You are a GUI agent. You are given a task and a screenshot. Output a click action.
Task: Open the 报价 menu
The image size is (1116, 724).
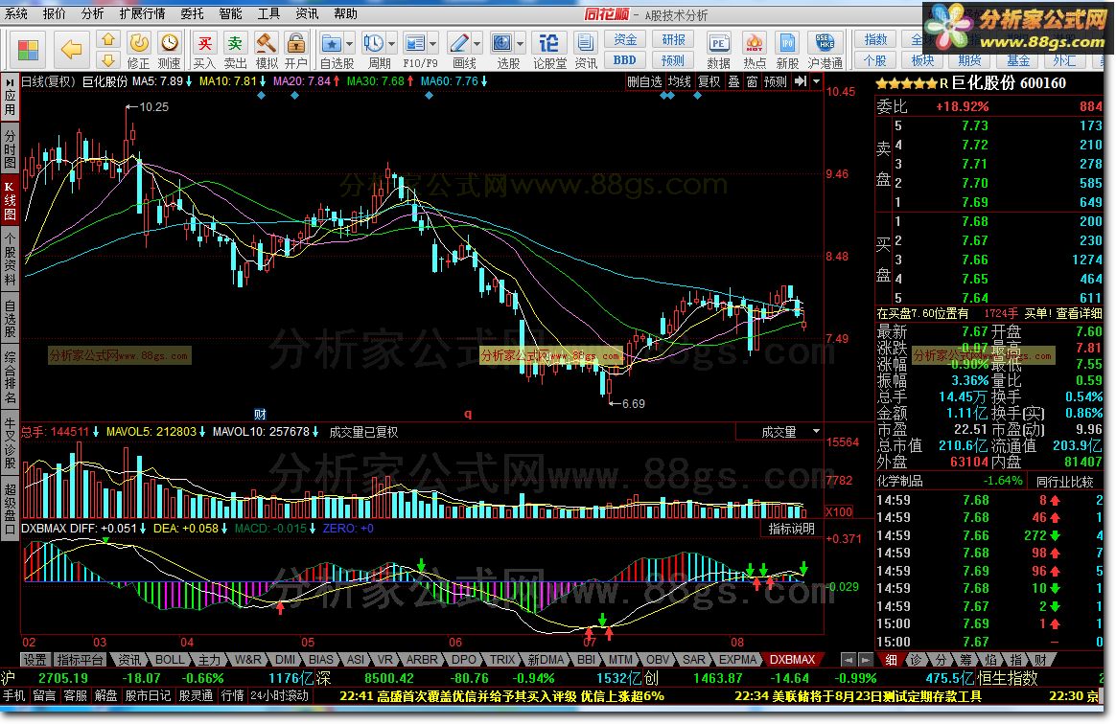coord(54,13)
